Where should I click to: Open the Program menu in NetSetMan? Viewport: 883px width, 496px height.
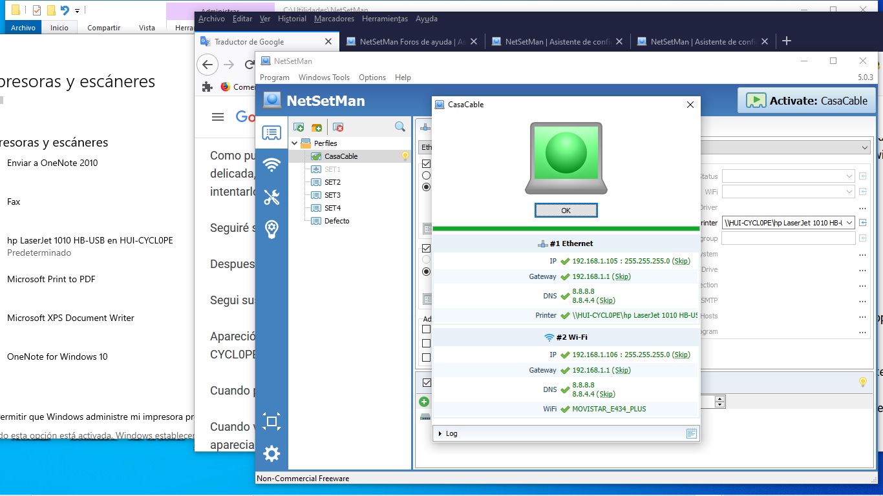point(275,77)
